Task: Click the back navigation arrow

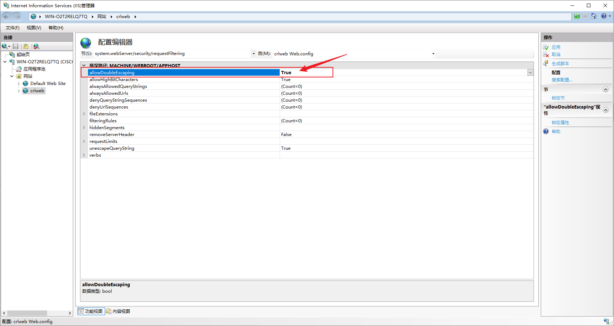Action: [7, 17]
